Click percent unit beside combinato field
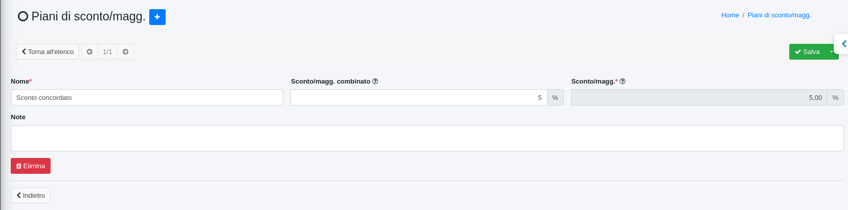The height and width of the screenshot is (210, 848). click(x=555, y=97)
